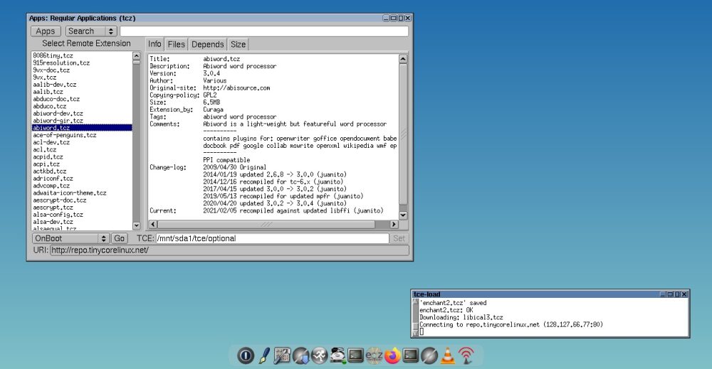712x369 pixels.
Task: Click tce-load scrollbar down arrow
Action: pos(415,333)
